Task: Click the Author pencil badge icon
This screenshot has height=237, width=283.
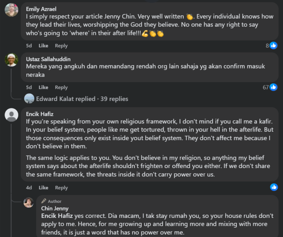Action: click(44, 201)
